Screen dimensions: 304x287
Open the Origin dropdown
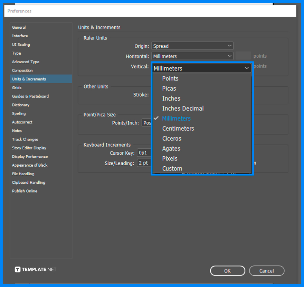point(192,46)
